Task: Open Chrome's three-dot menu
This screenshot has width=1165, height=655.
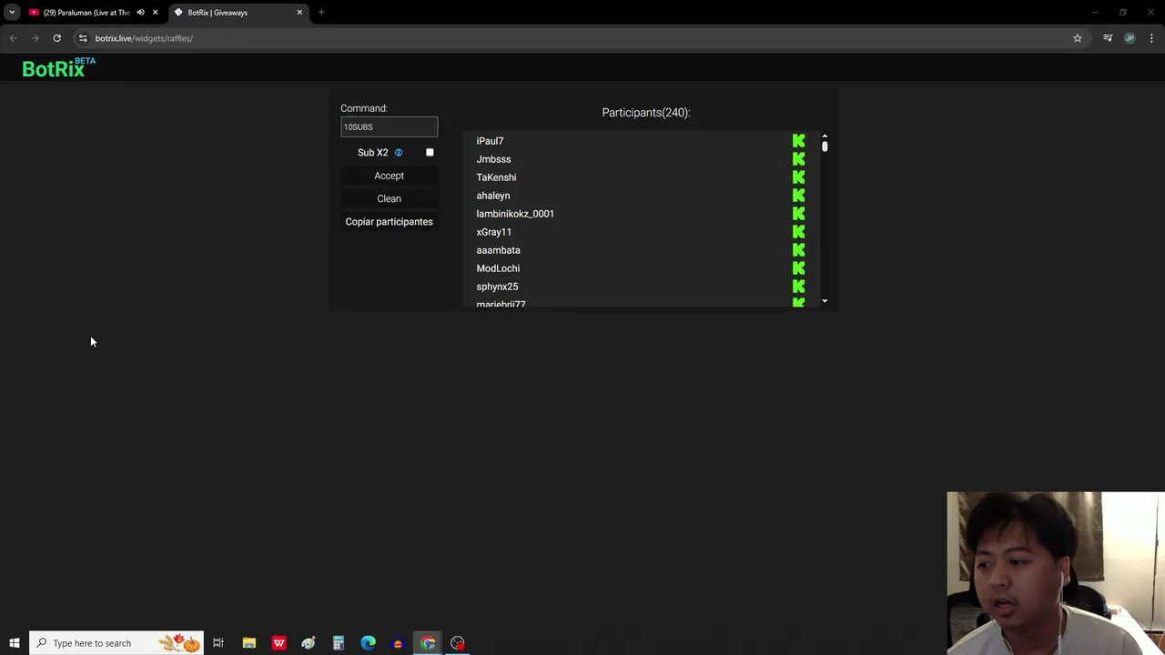Action: [1151, 38]
